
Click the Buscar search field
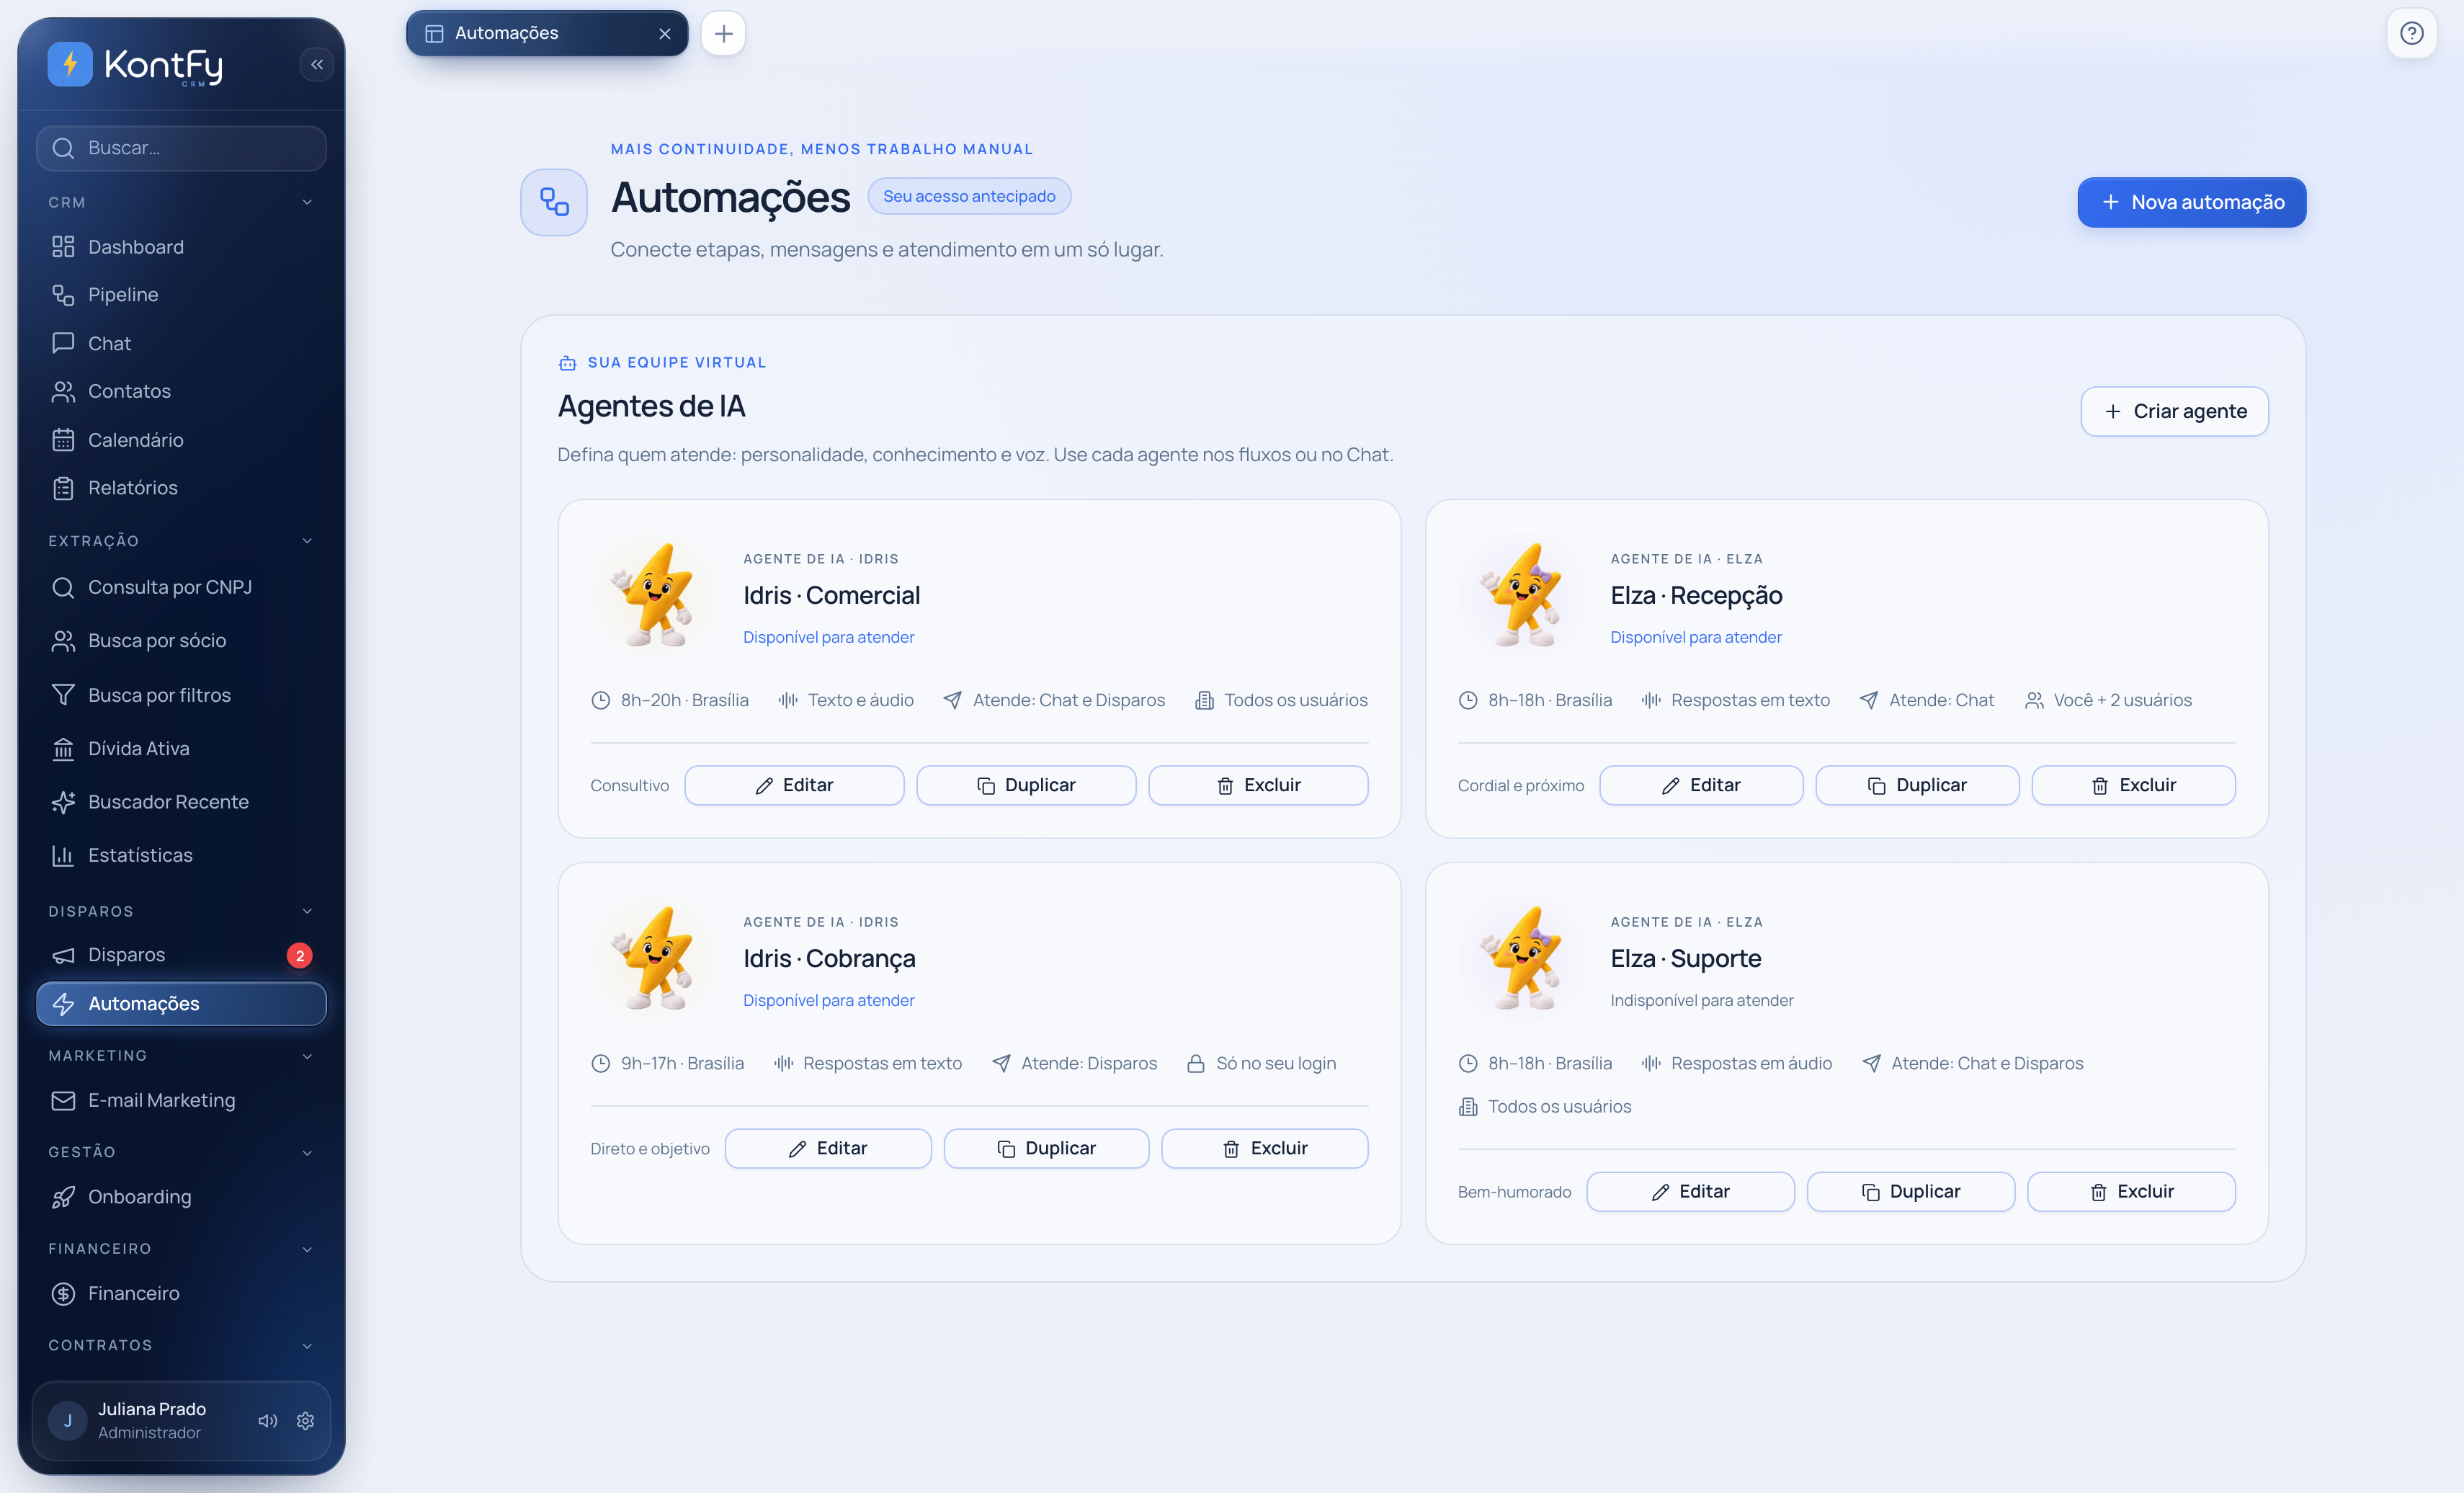[181, 148]
